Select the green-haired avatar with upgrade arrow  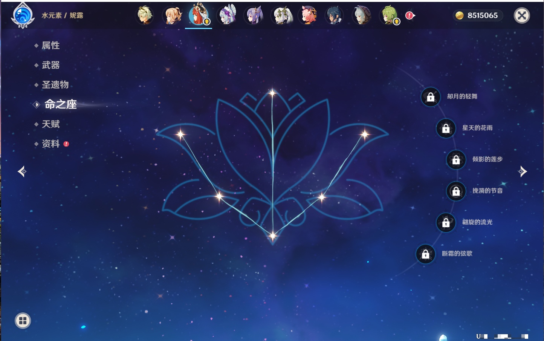click(389, 15)
